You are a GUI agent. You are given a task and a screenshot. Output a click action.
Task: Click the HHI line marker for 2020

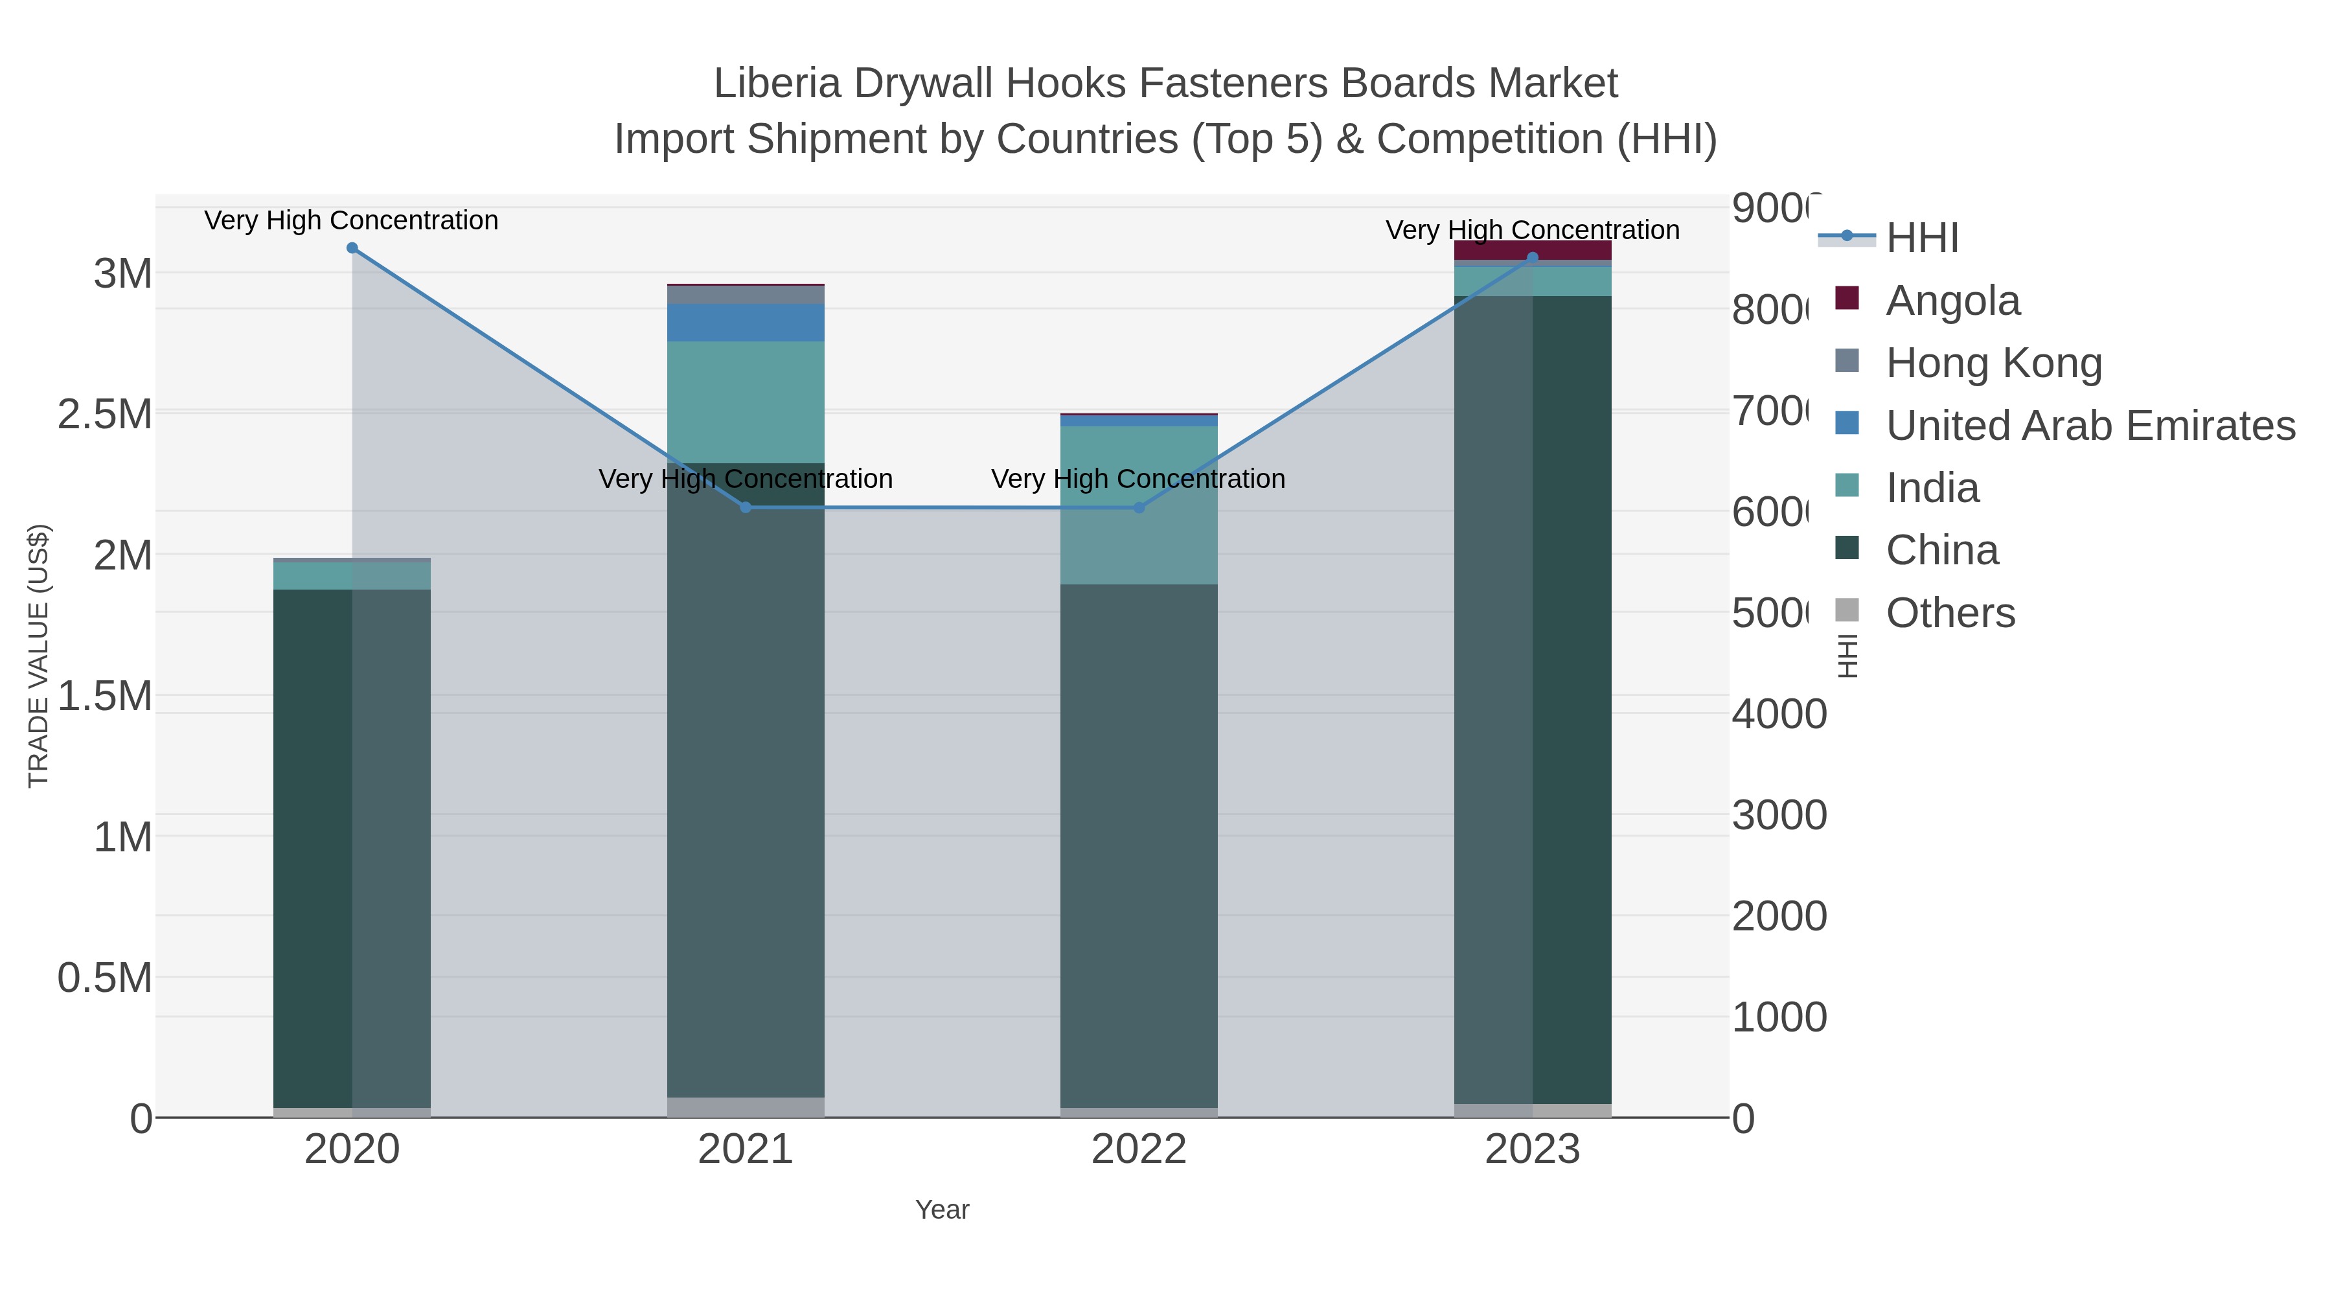click(x=352, y=248)
